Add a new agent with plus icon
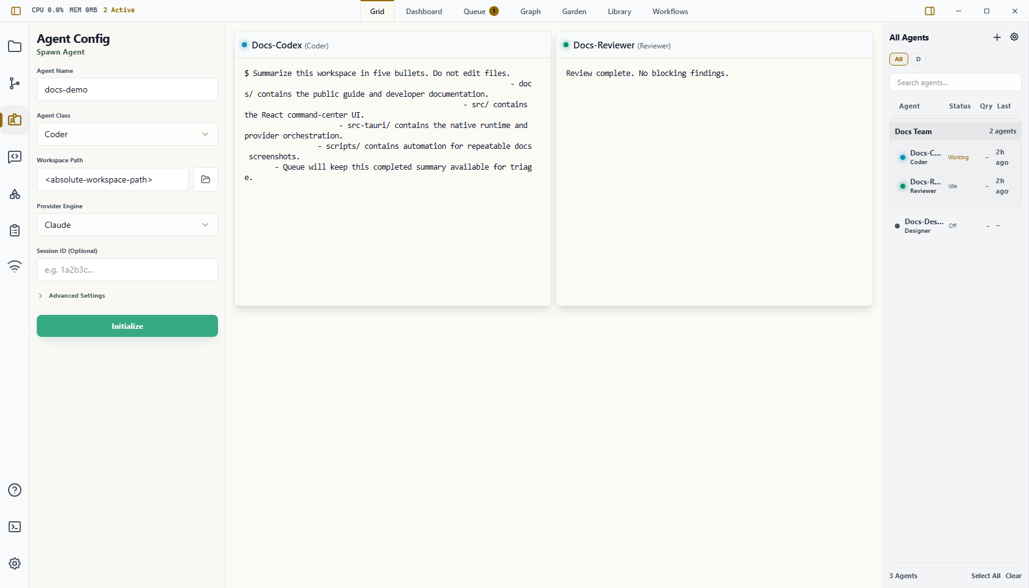Screen dimensions: 1029x588 pos(997,37)
